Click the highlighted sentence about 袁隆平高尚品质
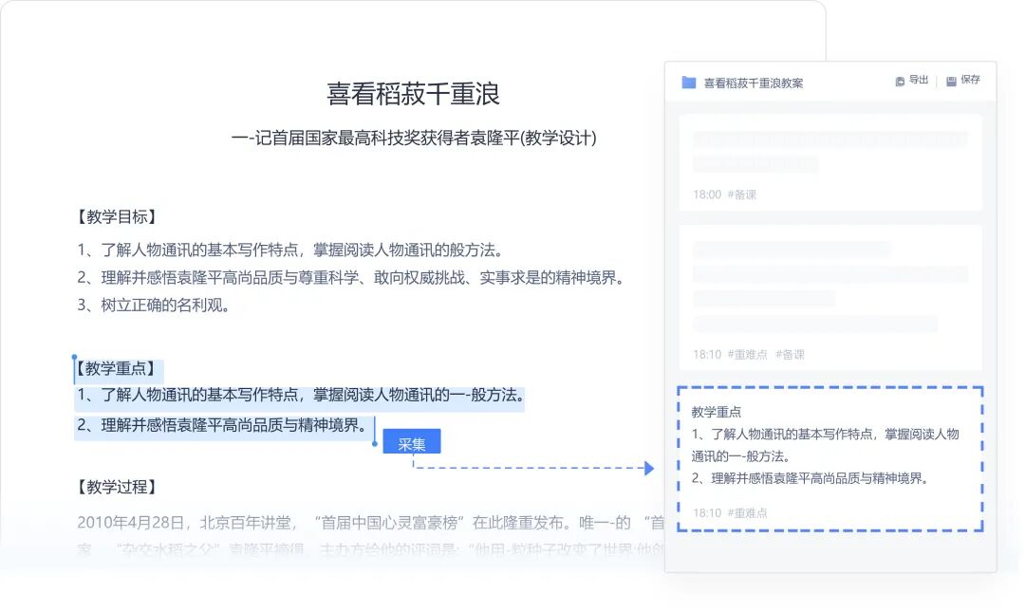This screenshot has width=1025, height=612. click(223, 425)
